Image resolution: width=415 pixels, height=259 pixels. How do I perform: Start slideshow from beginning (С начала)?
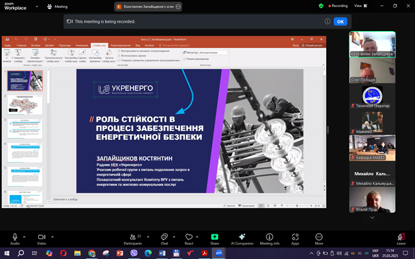(x=7, y=56)
